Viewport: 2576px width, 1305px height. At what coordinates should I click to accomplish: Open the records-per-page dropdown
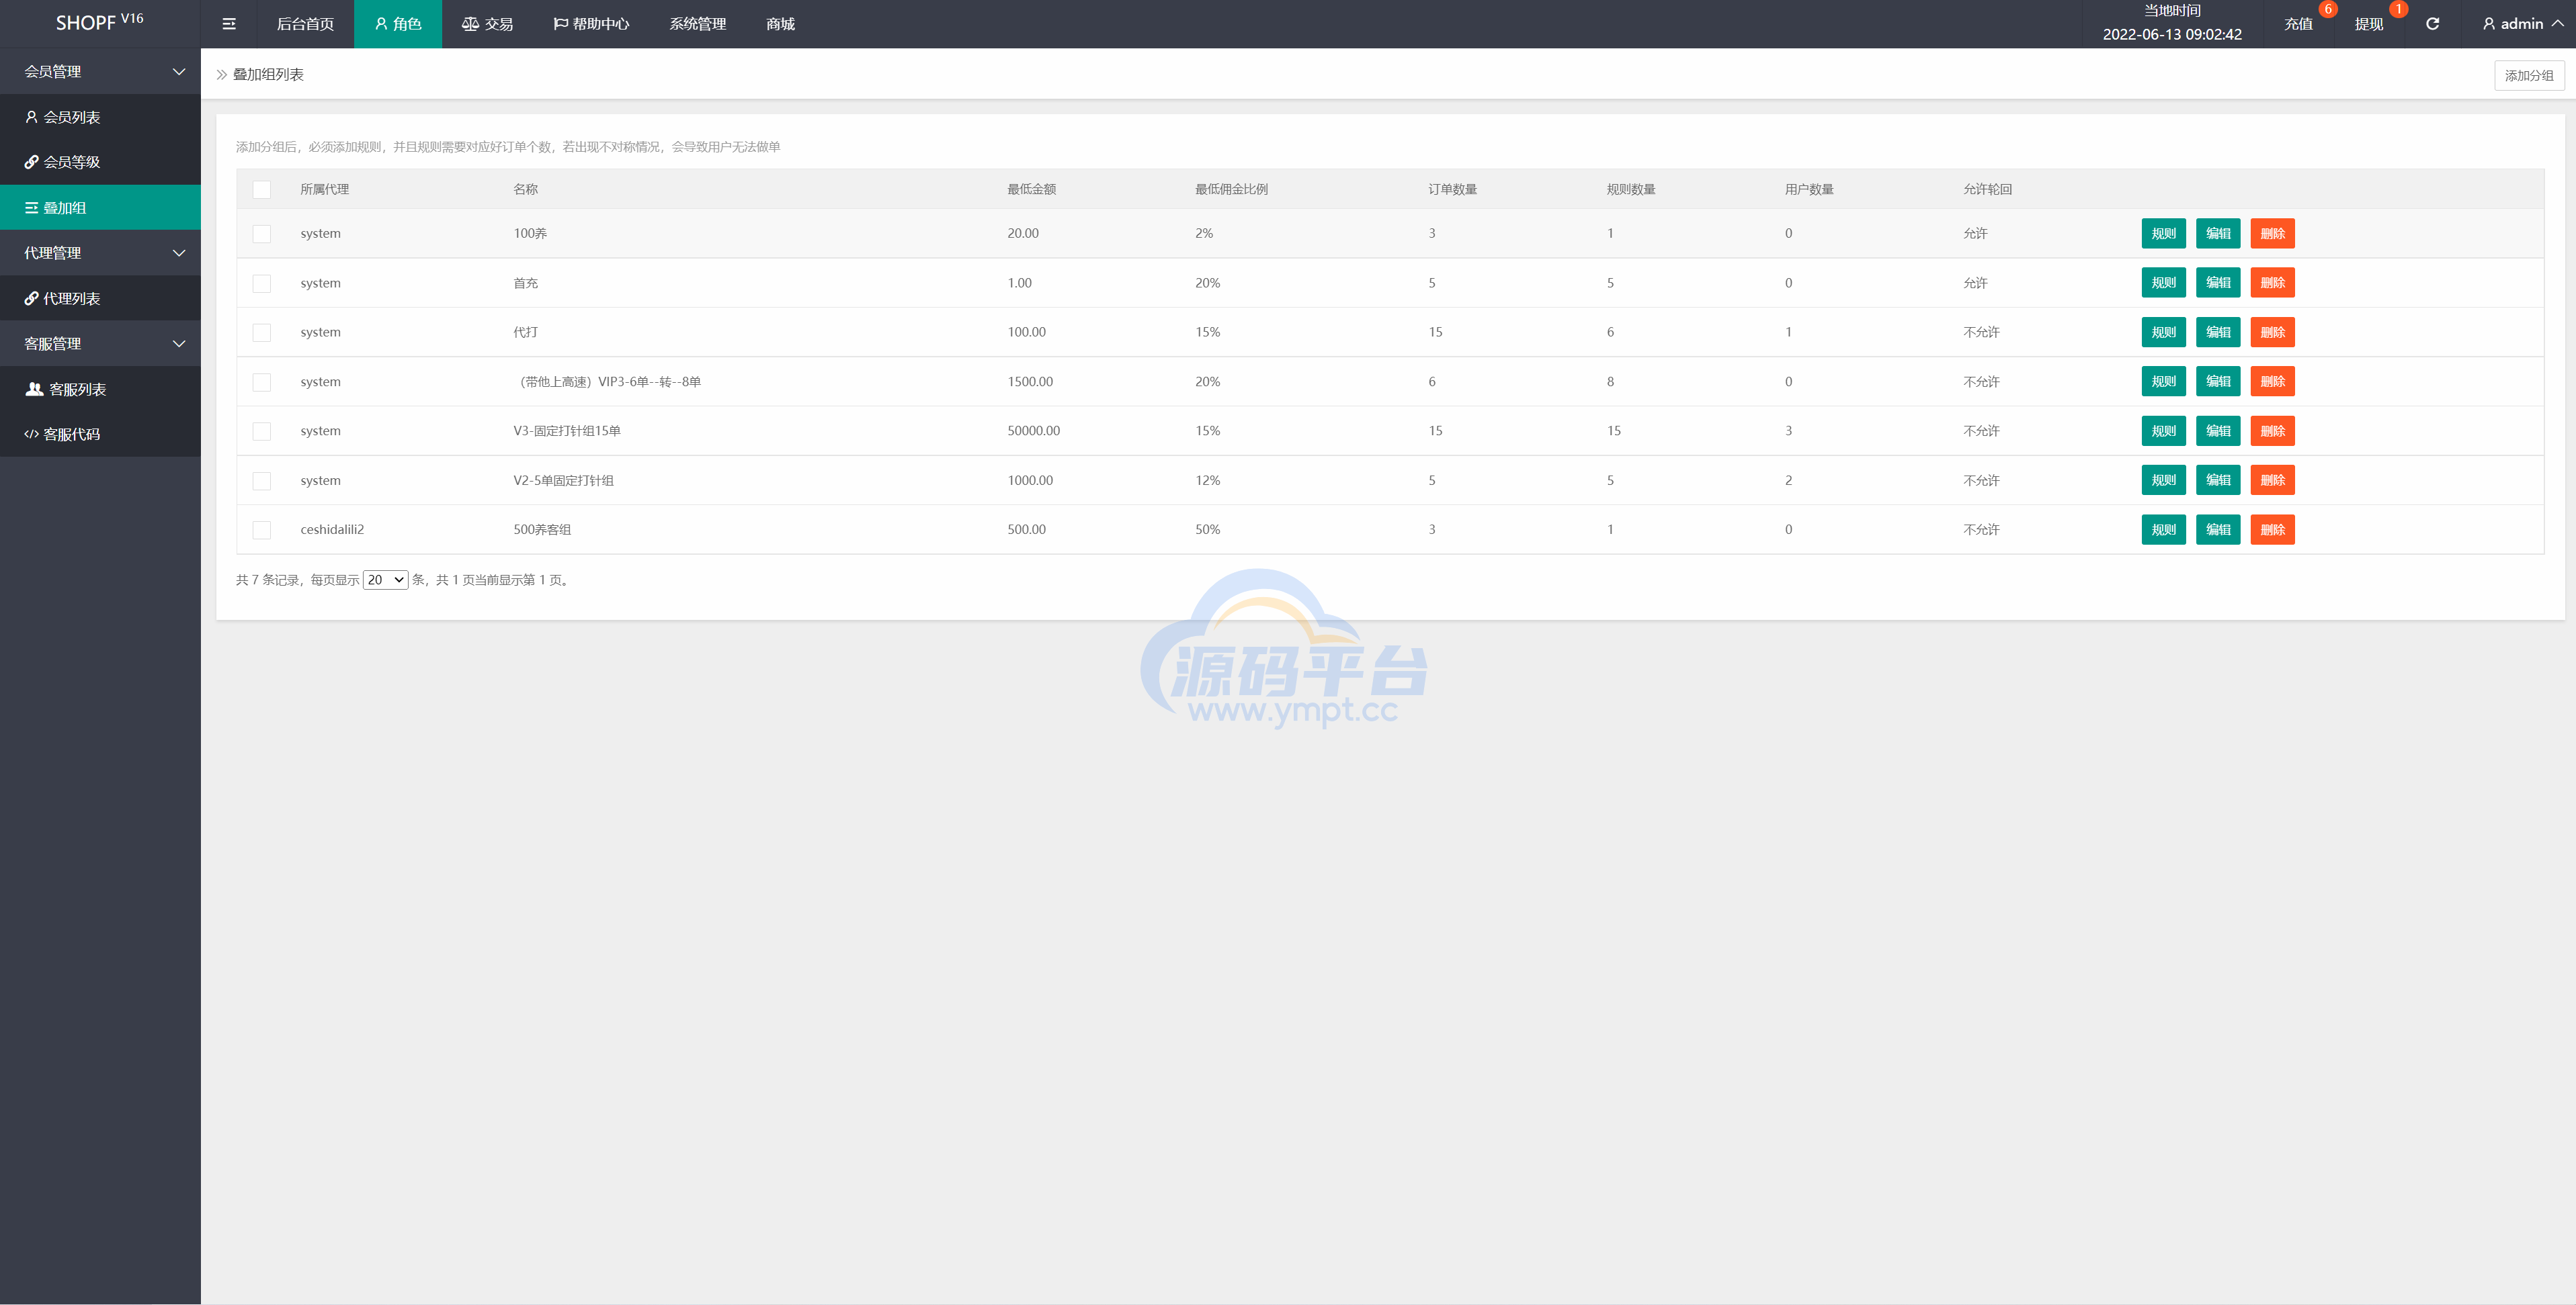click(x=385, y=580)
